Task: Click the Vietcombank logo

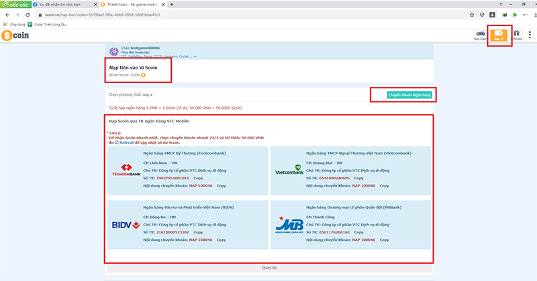Action: coord(289,169)
